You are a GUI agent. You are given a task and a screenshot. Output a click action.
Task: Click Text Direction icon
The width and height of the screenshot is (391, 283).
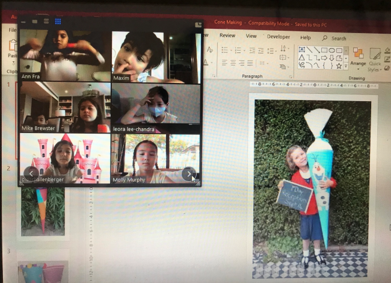point(283,48)
